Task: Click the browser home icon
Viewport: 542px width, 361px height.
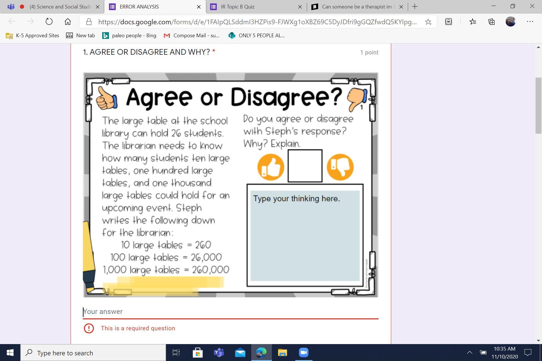Action: (67, 21)
